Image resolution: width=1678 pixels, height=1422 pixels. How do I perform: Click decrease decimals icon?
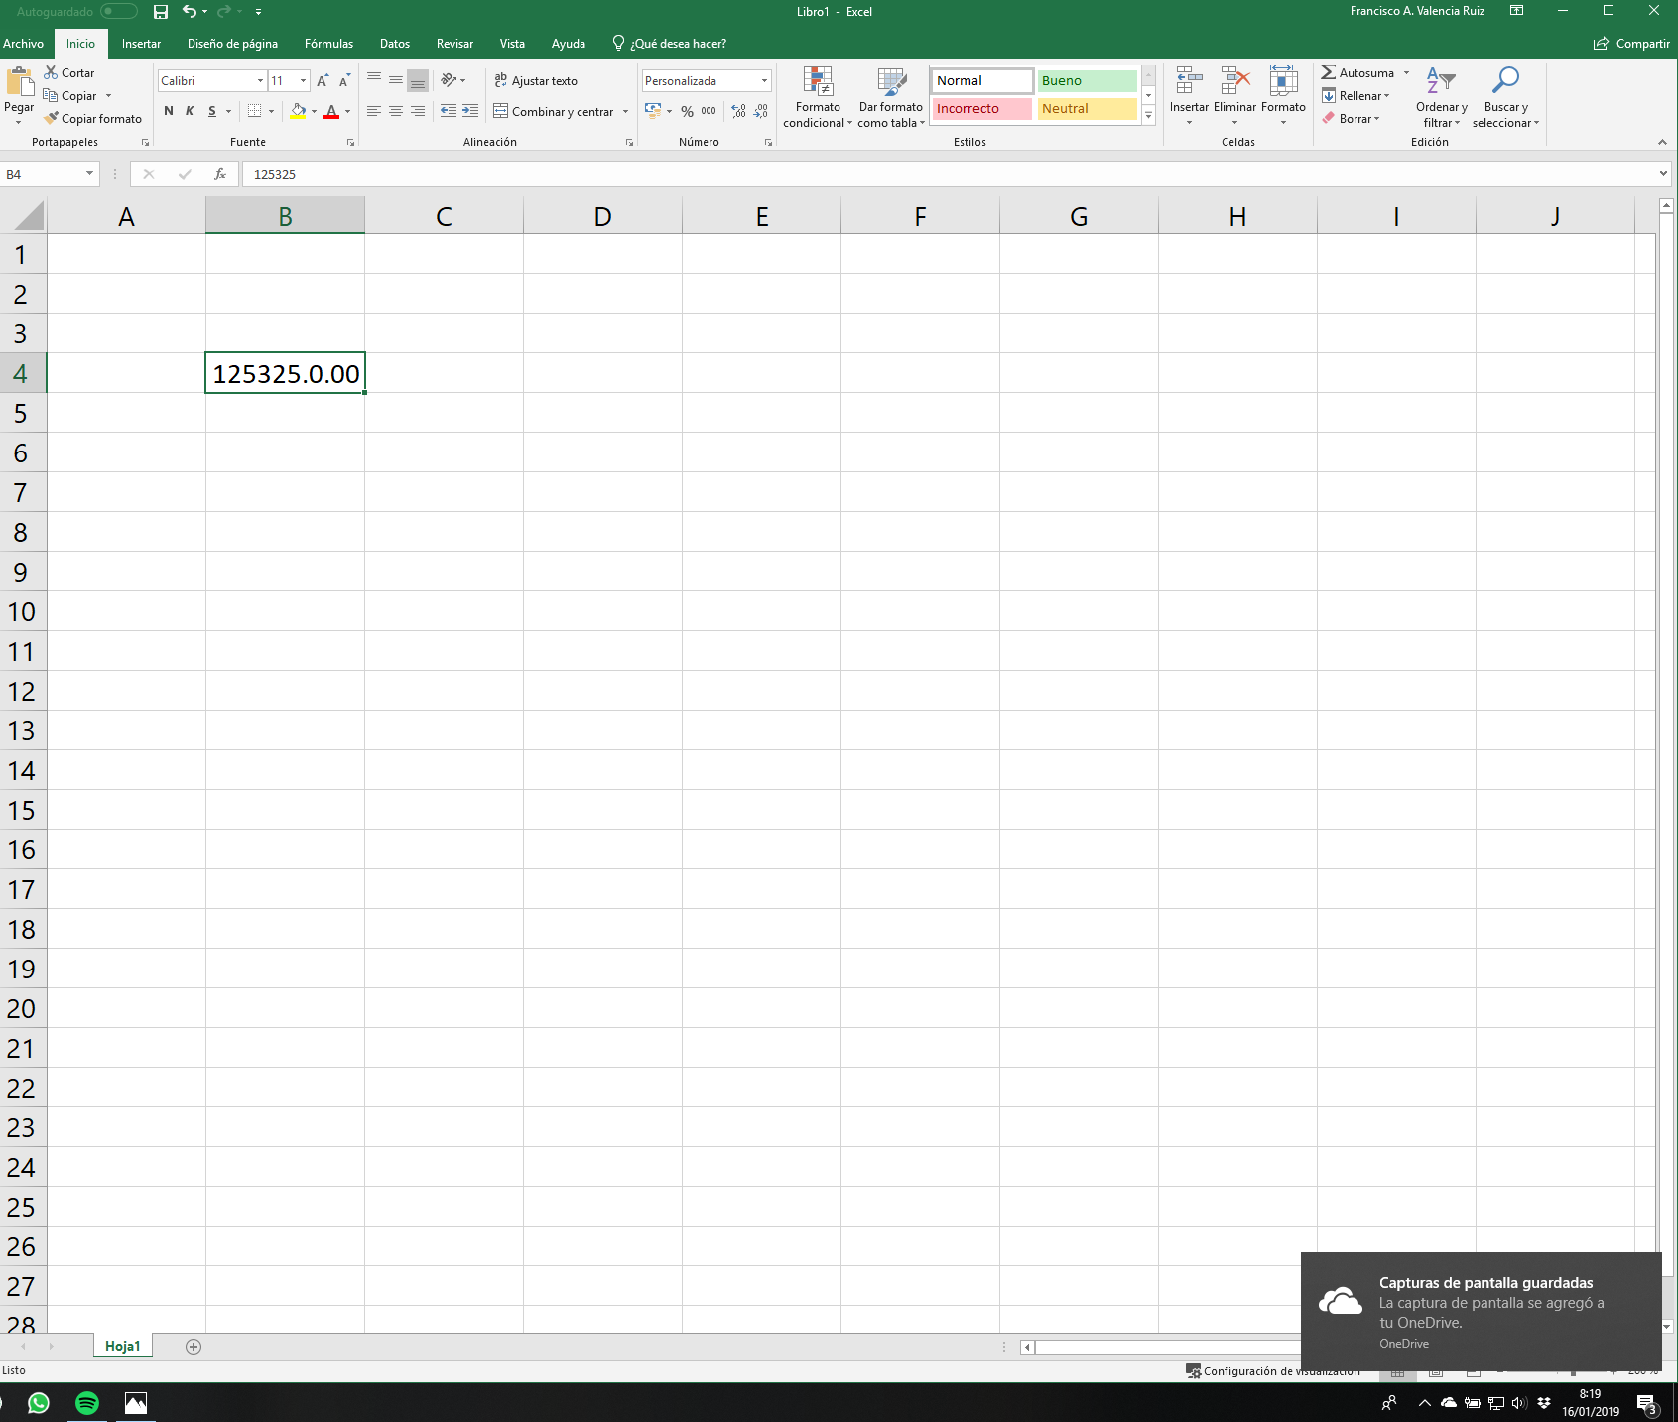[x=761, y=111]
